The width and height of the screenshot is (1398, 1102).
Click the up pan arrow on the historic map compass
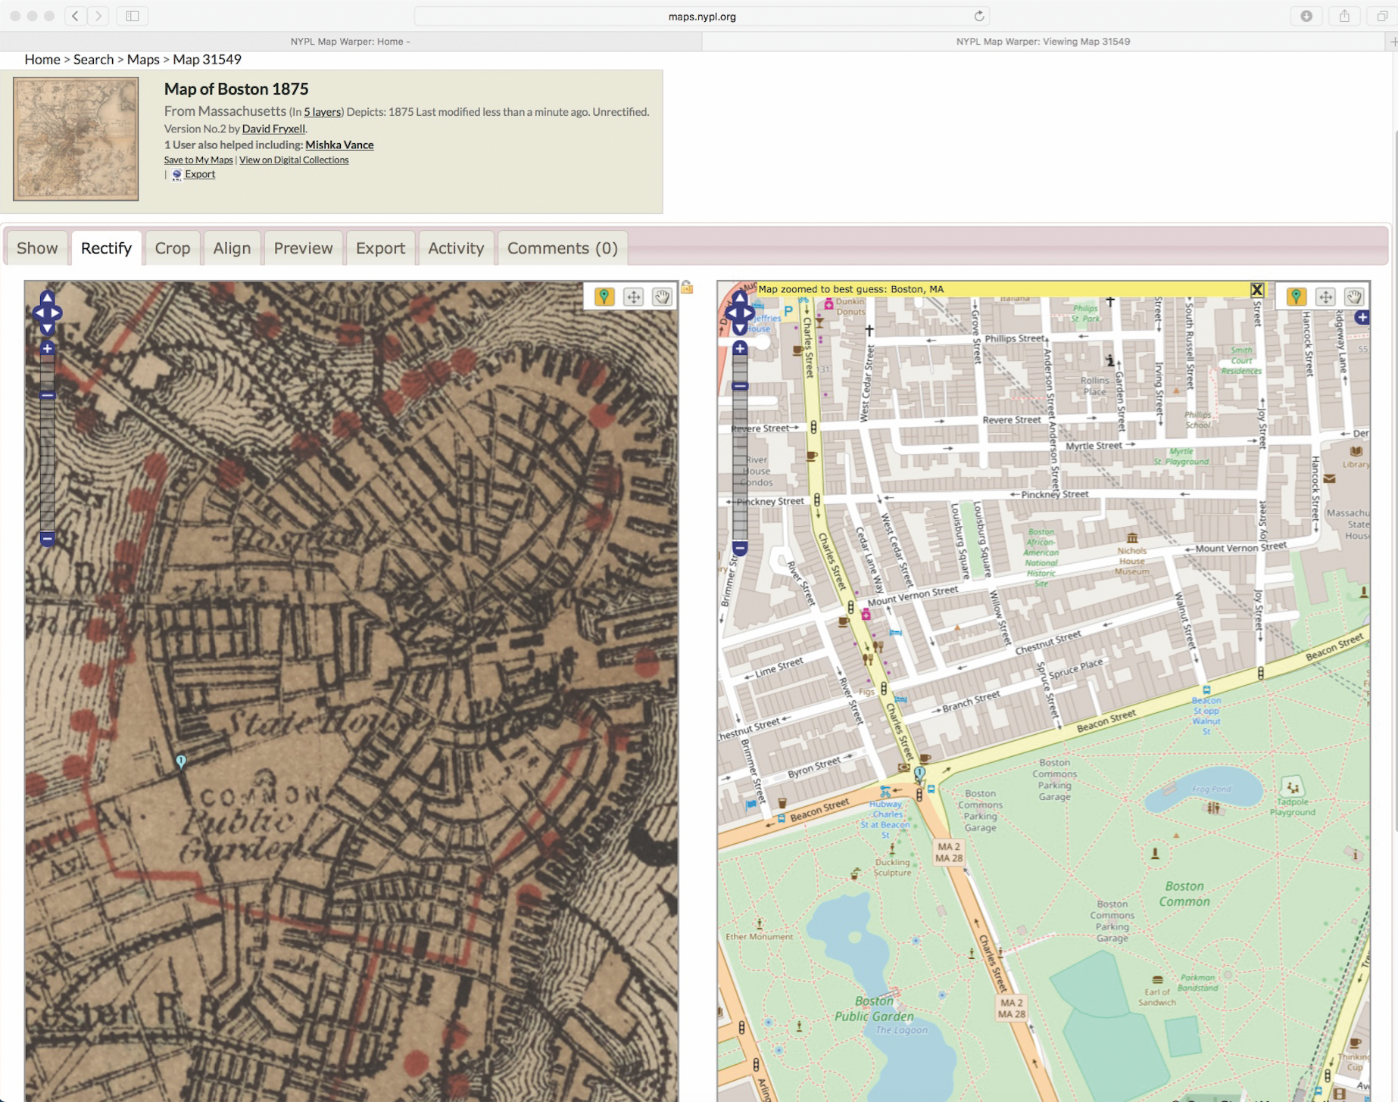pos(47,297)
